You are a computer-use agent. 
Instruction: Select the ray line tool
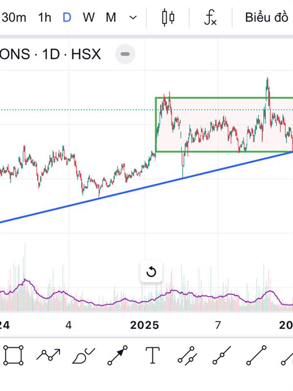[x=221, y=355]
